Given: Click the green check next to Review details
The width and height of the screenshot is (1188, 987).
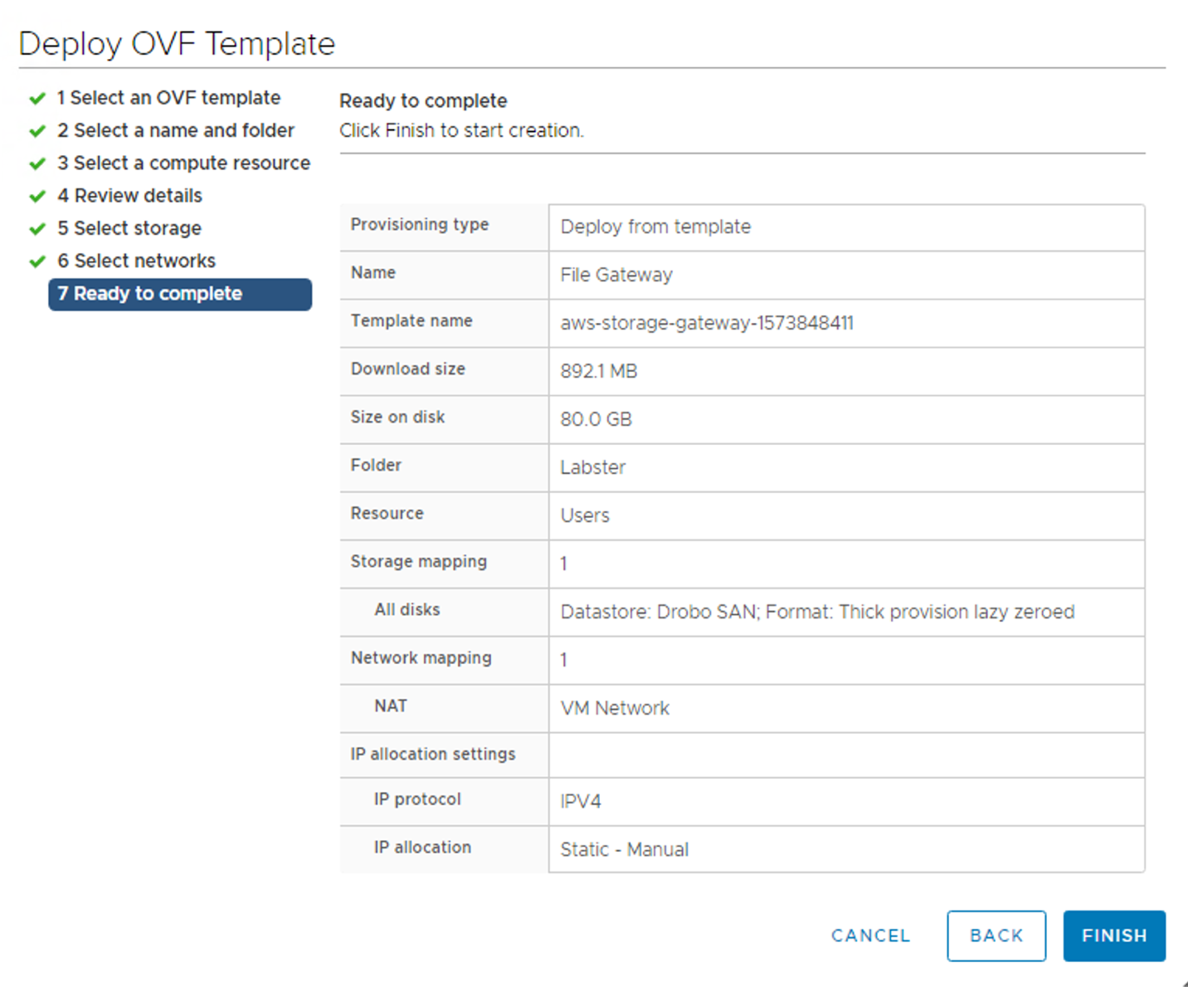Looking at the screenshot, I should (x=37, y=195).
